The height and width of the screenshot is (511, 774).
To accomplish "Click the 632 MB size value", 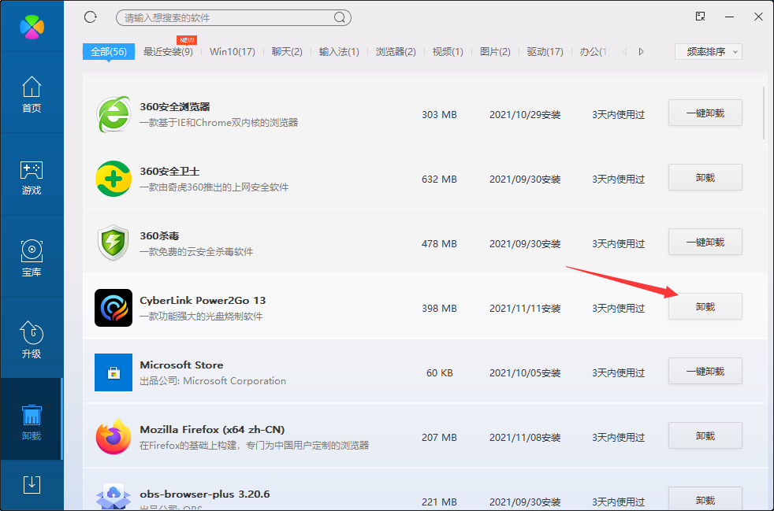I will pyautogui.click(x=439, y=180).
